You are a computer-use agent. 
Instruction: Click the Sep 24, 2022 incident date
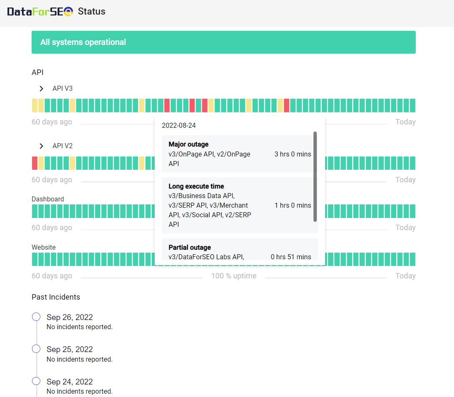pyautogui.click(x=70, y=382)
